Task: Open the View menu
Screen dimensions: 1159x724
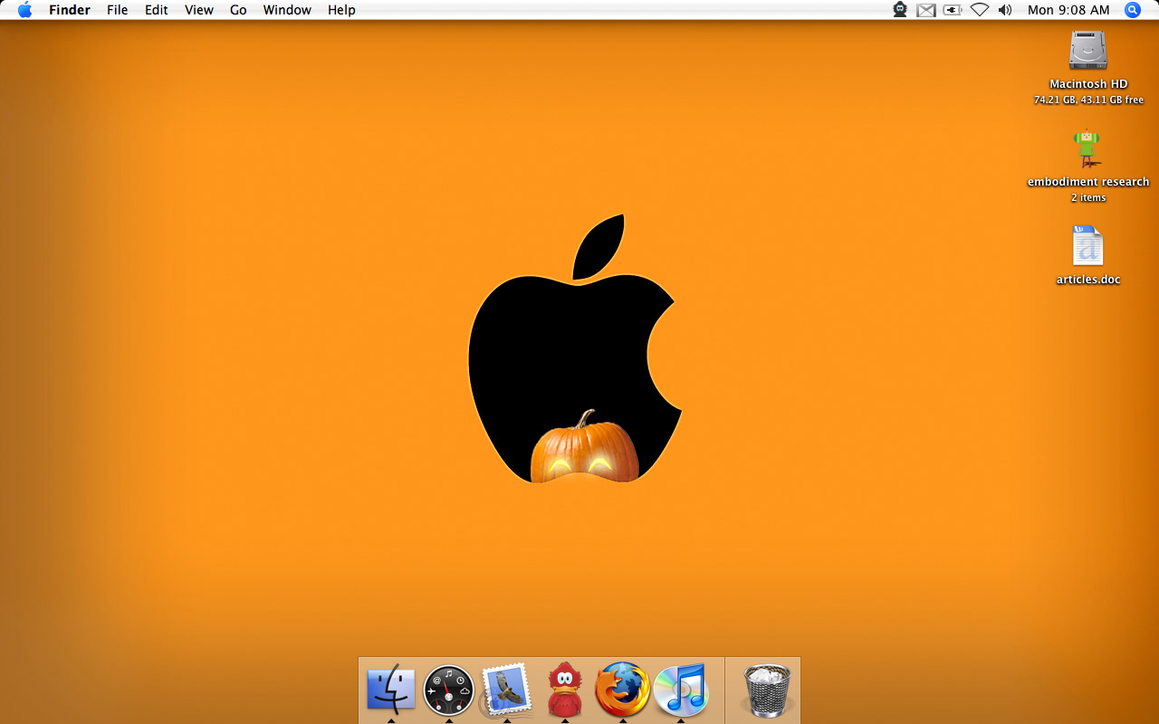Action: coord(199,10)
